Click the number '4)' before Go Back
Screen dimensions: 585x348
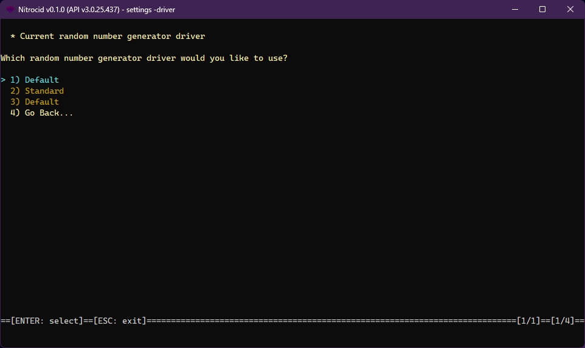click(x=15, y=113)
